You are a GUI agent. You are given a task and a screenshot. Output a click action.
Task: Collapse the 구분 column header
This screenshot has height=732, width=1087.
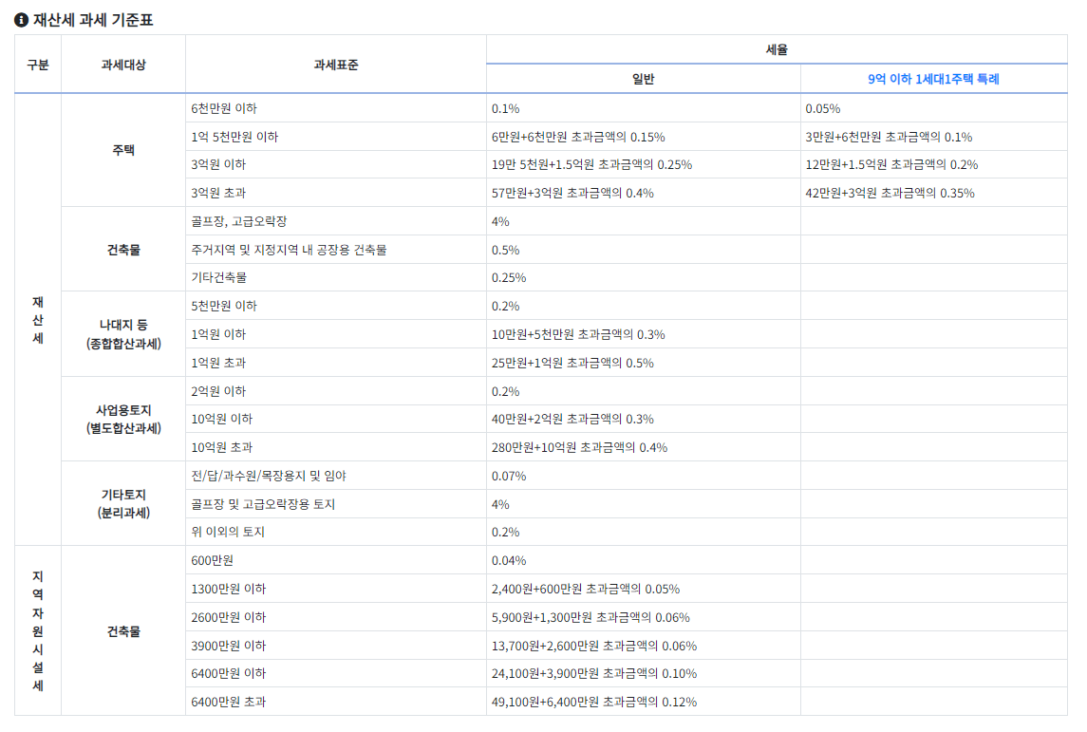[38, 64]
